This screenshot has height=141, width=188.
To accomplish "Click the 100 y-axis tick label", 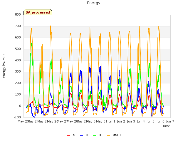I will [x=18, y=95].
